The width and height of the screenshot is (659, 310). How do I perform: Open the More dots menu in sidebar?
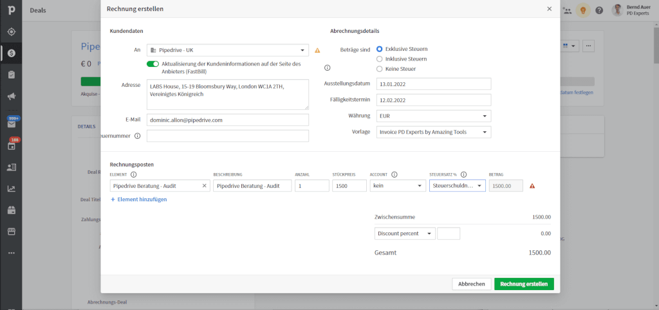coord(12,253)
